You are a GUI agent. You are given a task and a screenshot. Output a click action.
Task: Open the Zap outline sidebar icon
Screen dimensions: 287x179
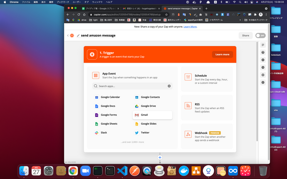pyautogui.click(x=263, y=45)
